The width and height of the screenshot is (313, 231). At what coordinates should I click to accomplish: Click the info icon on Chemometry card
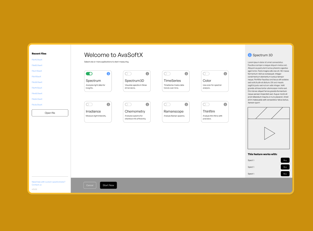pyautogui.click(x=147, y=104)
